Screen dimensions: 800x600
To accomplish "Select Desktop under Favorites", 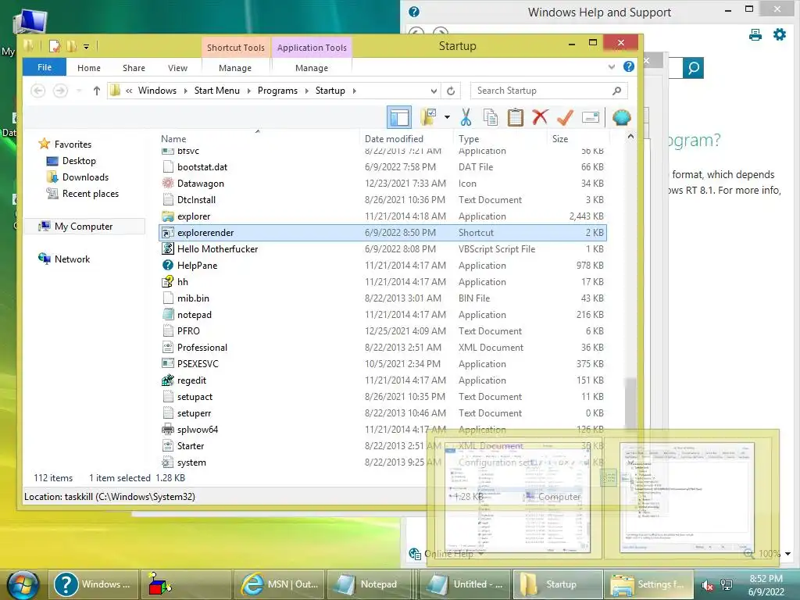I will [79, 161].
